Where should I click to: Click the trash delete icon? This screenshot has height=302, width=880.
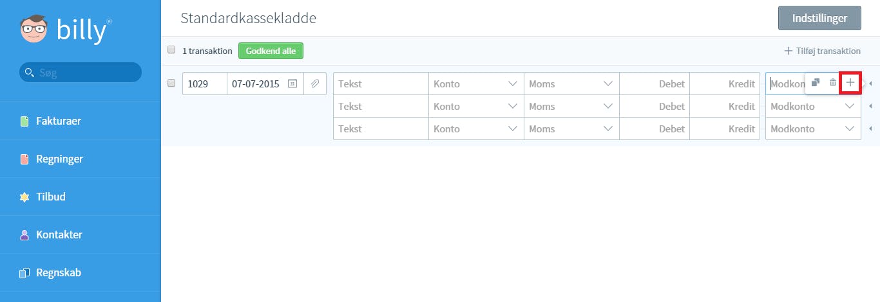(x=832, y=83)
